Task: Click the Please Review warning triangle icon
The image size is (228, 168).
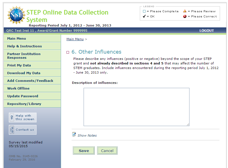Action: pyautogui.click(x=185, y=11)
